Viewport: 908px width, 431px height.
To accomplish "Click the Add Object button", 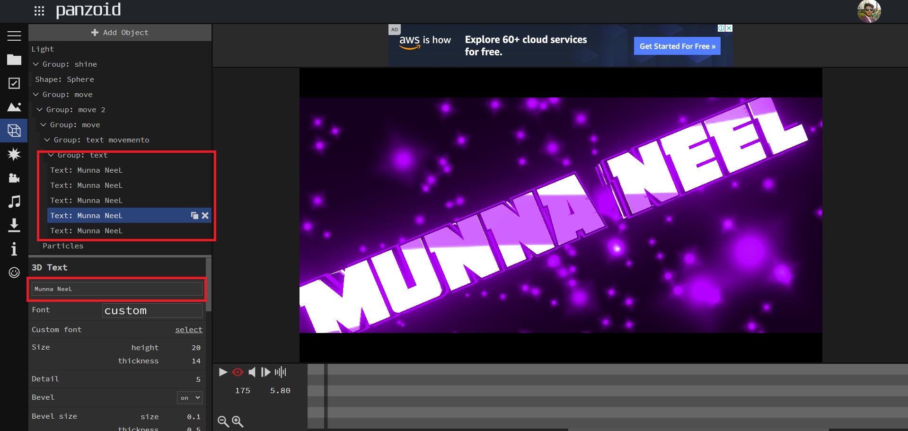I will (x=120, y=33).
